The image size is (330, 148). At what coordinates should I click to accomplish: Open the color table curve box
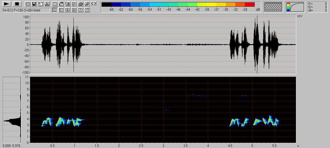coord(295,7)
